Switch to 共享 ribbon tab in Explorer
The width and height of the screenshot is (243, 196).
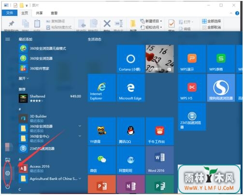[39, 13]
